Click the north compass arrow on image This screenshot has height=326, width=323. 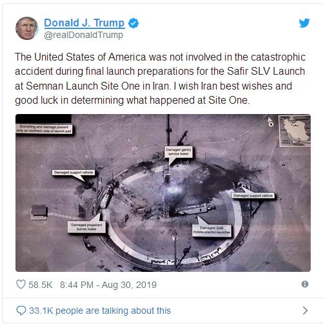click(271, 122)
